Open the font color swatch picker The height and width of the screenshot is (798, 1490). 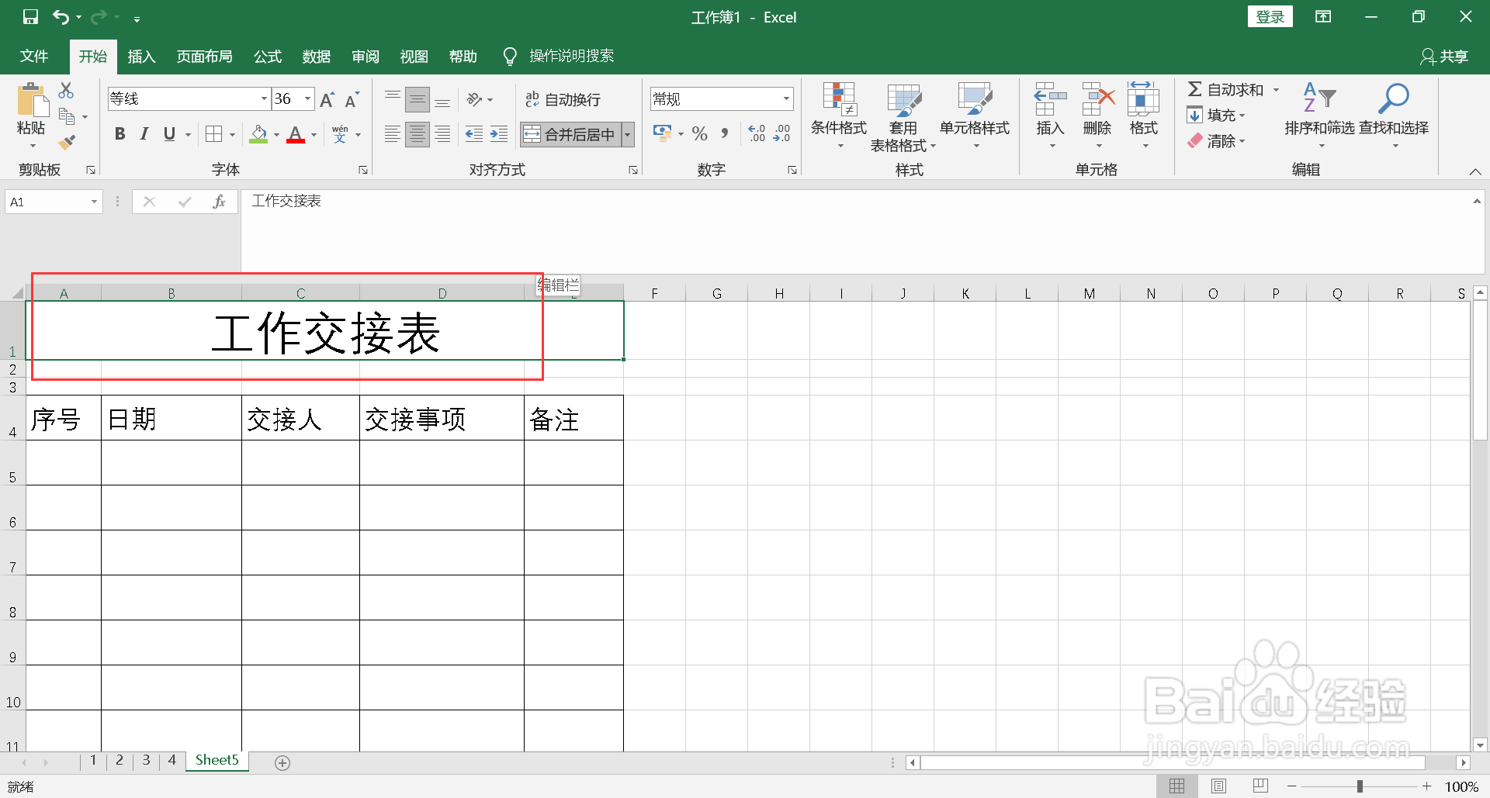pyautogui.click(x=314, y=134)
